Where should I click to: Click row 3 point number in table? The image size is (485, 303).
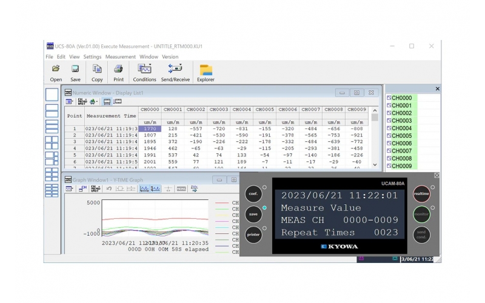pyautogui.click(x=75, y=142)
